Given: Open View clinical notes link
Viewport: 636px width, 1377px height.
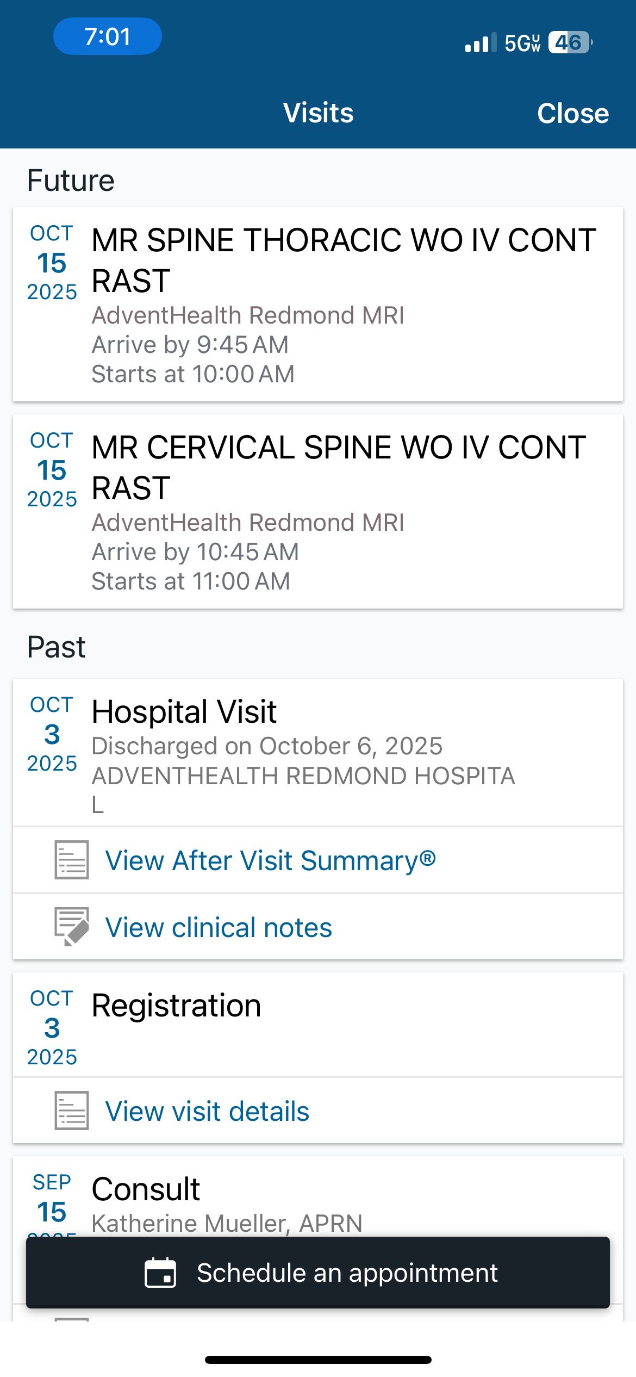Looking at the screenshot, I should (219, 927).
